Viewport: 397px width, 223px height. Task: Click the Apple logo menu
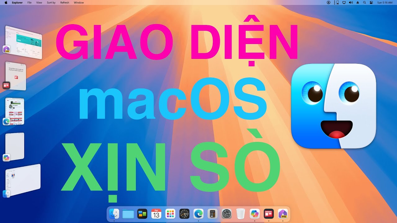[x=6, y=2]
